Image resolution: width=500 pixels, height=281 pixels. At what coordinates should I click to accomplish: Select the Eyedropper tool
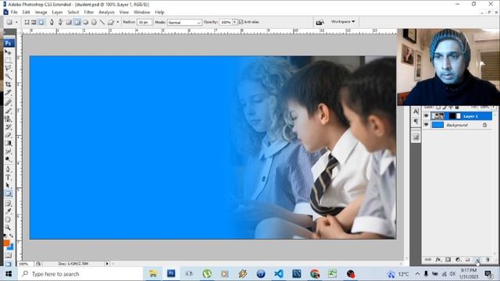pyautogui.click(x=8, y=212)
